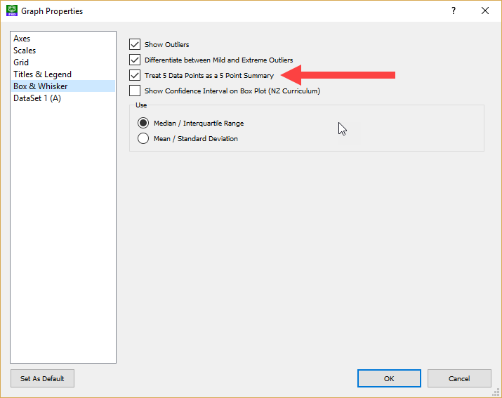Select the Box & Whisker list item
502x398 pixels.
coord(41,86)
